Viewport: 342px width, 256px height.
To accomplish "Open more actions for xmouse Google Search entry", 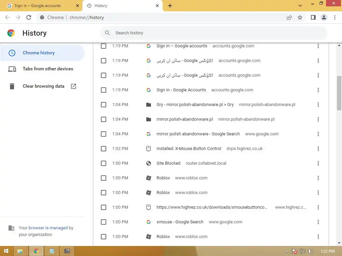I will click(318, 222).
